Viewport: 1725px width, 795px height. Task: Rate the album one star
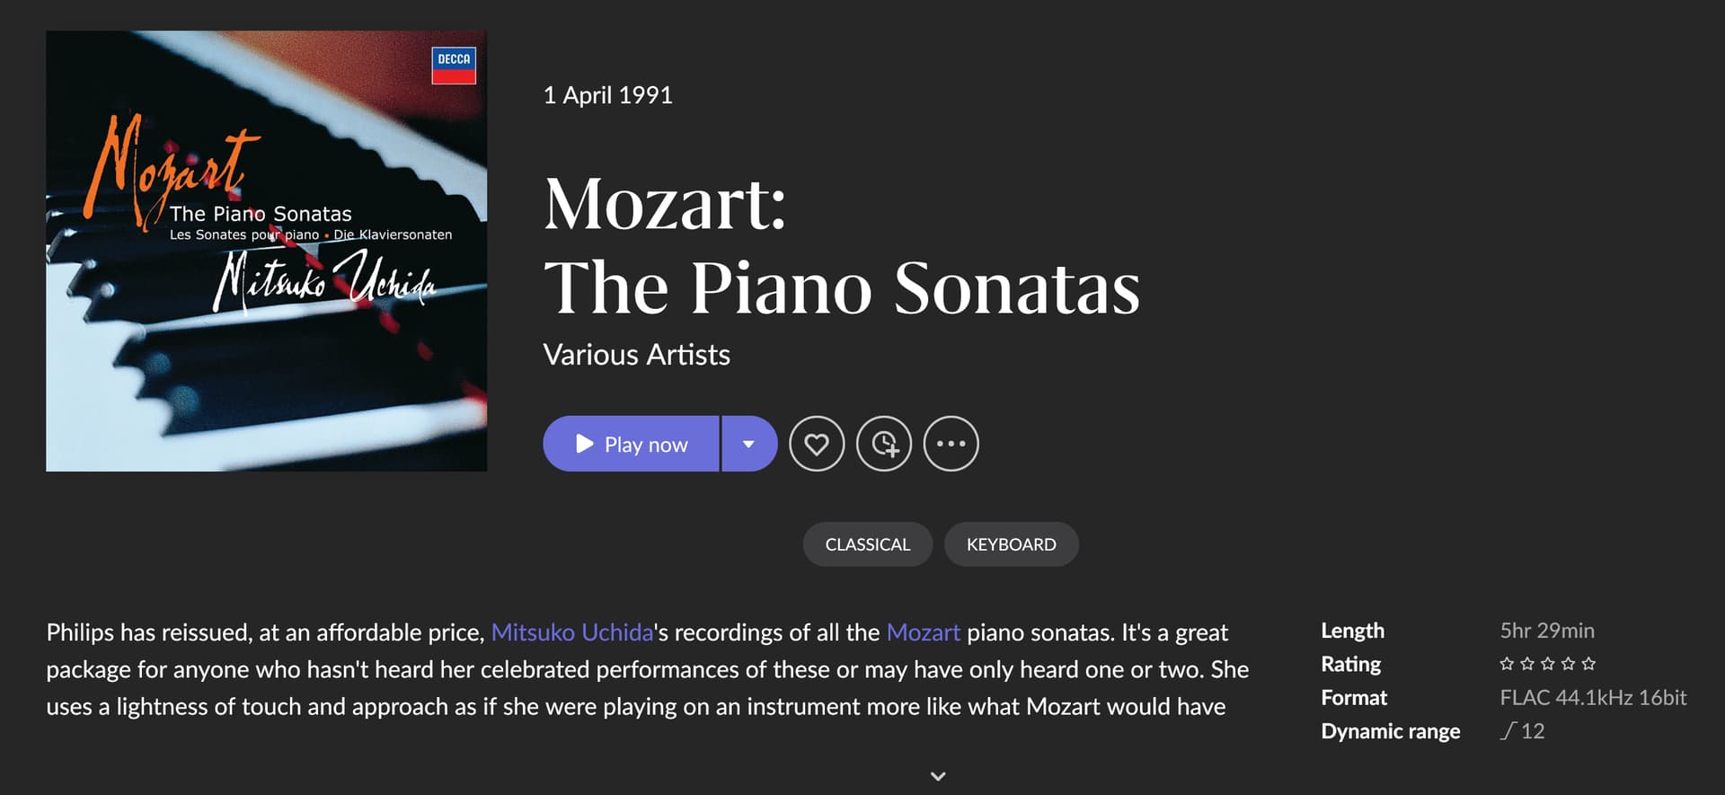(1507, 664)
